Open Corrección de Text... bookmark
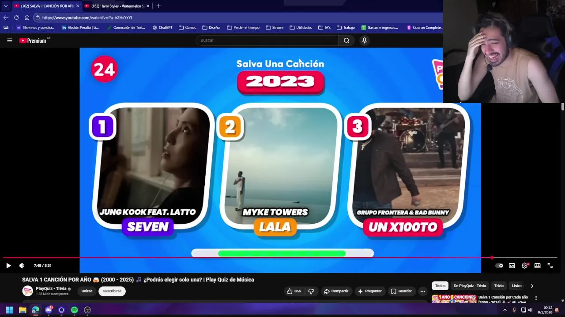The image size is (565, 317). [125, 27]
